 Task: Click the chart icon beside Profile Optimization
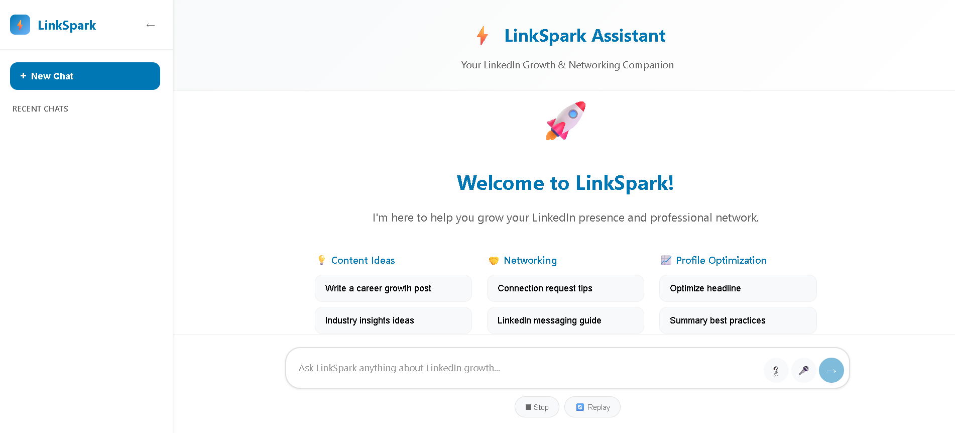click(666, 260)
